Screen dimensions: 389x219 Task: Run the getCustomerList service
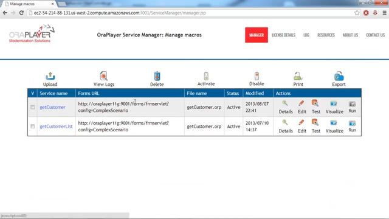pyautogui.click(x=353, y=126)
